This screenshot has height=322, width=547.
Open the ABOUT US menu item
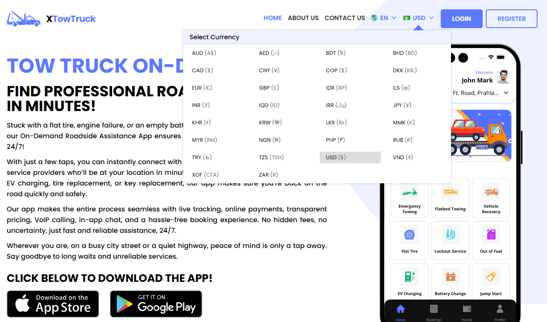303,18
